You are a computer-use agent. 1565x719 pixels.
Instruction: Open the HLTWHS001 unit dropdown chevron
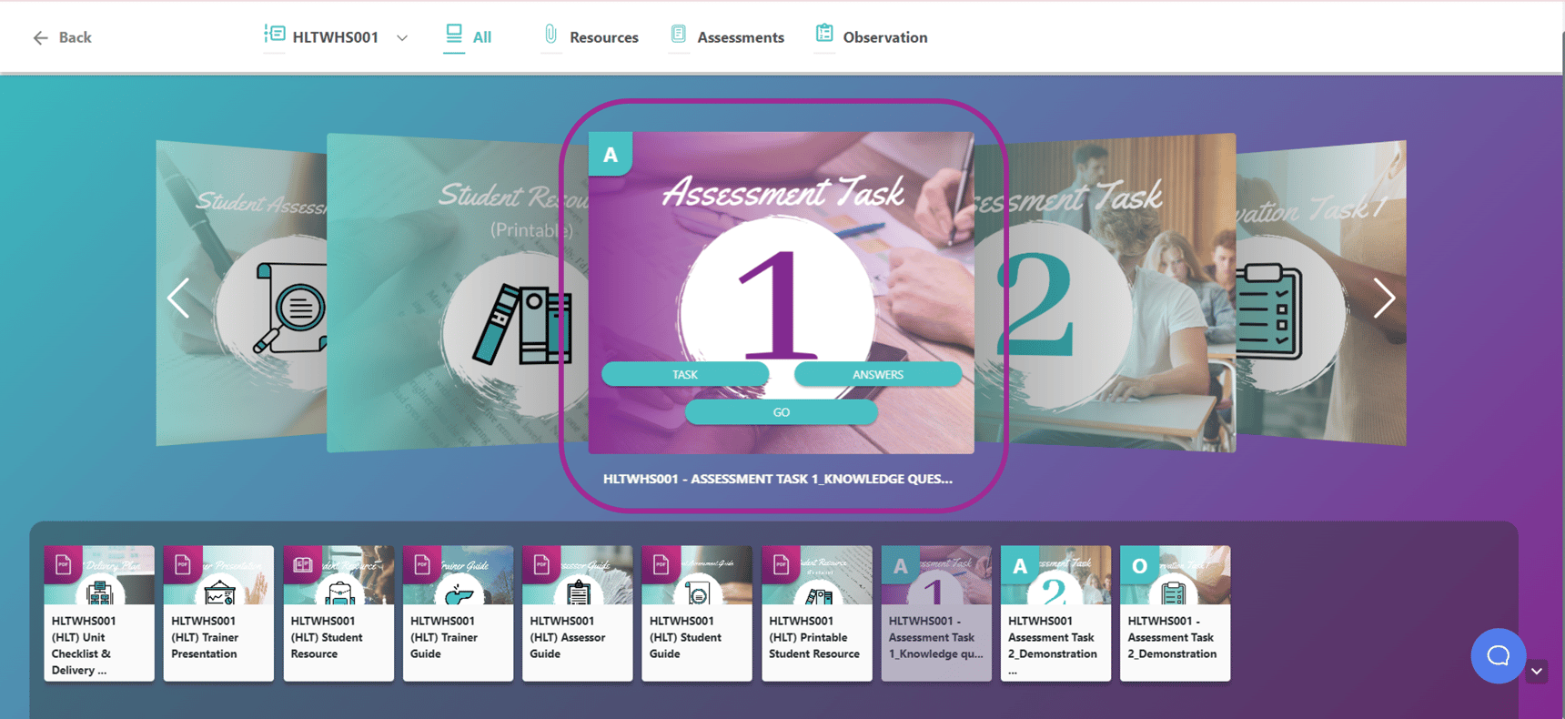[402, 38]
